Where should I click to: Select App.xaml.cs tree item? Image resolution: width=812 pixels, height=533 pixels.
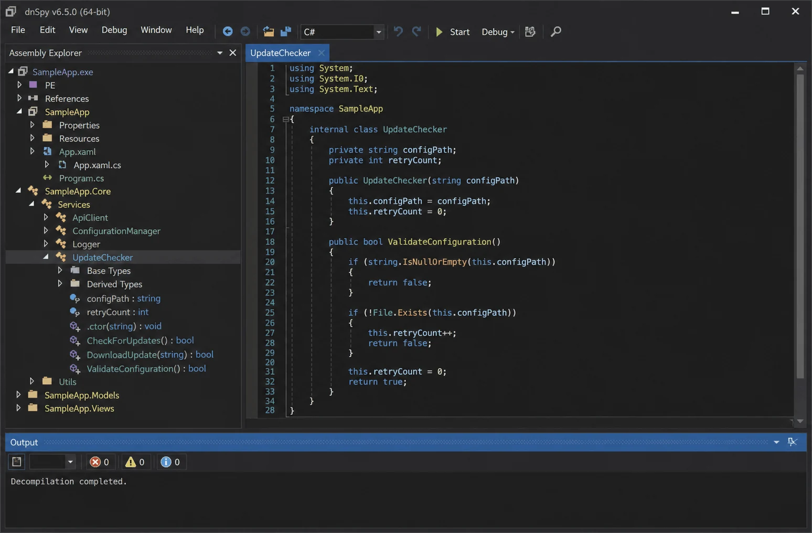tap(97, 165)
